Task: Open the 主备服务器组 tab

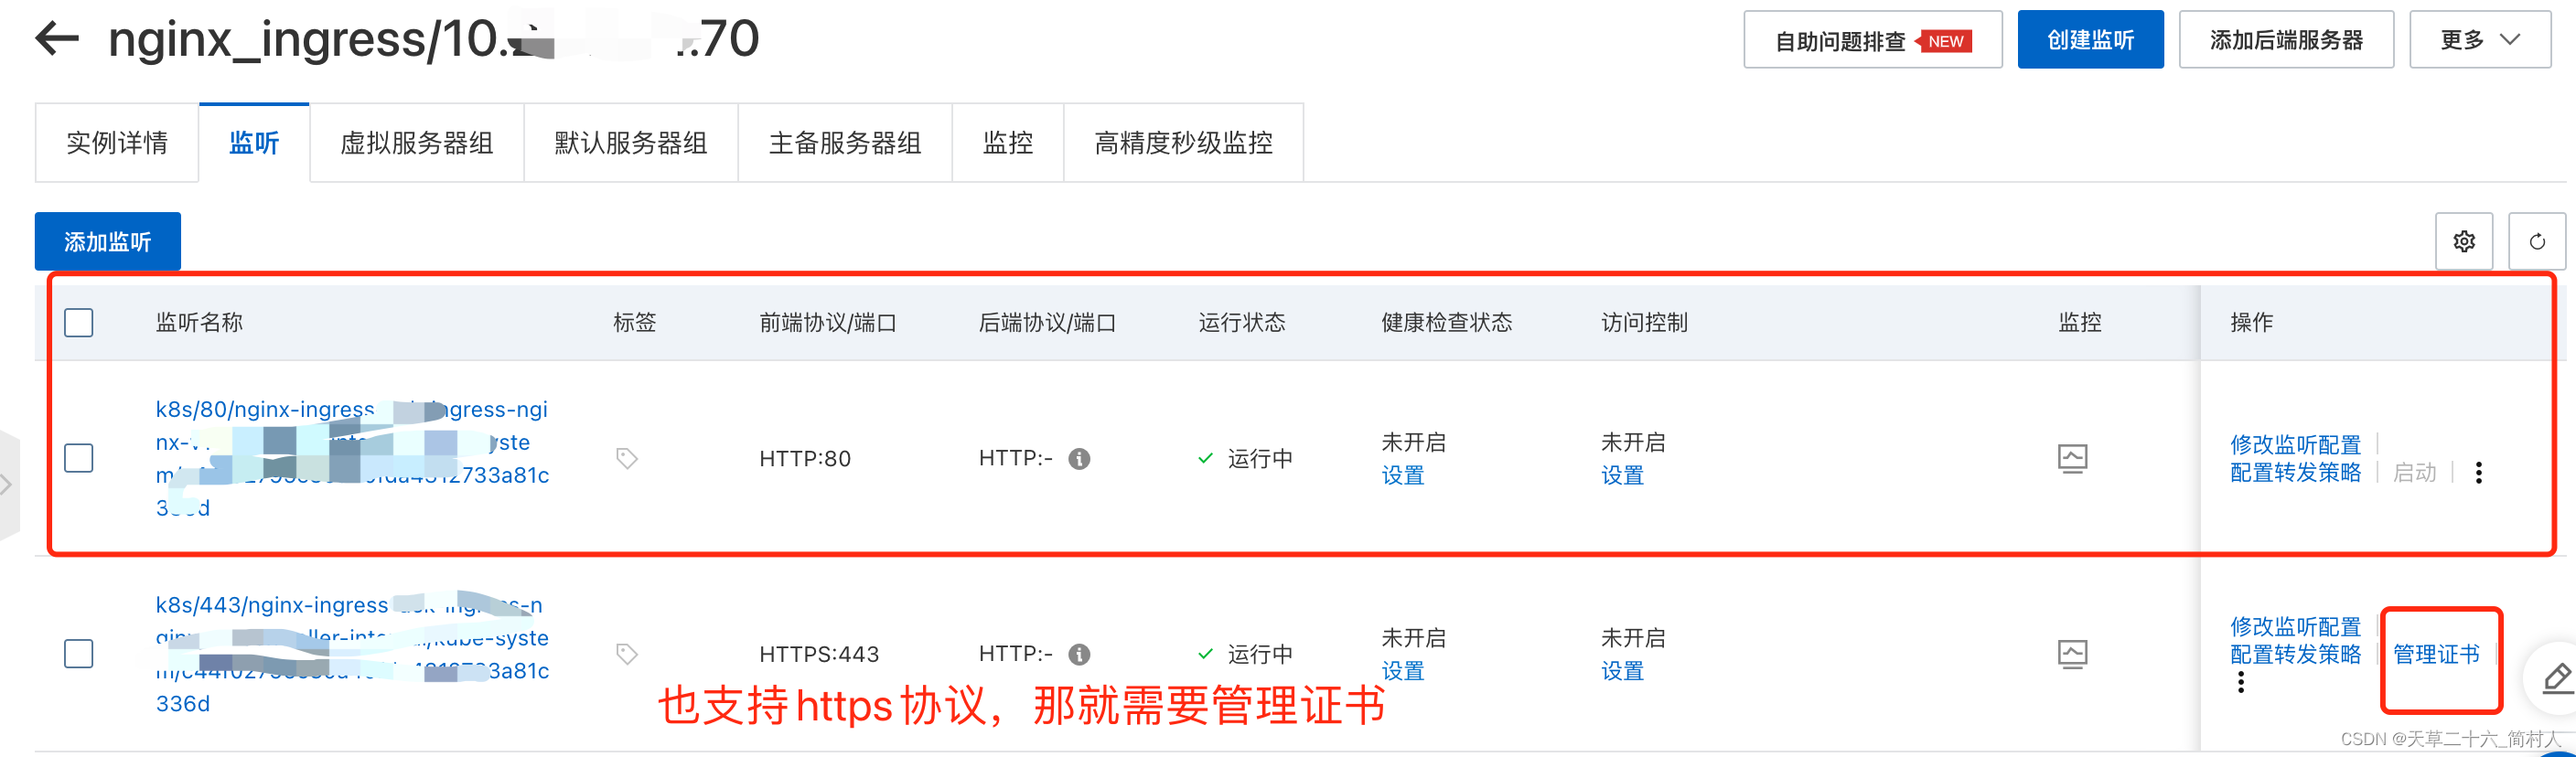Action: coord(845,143)
